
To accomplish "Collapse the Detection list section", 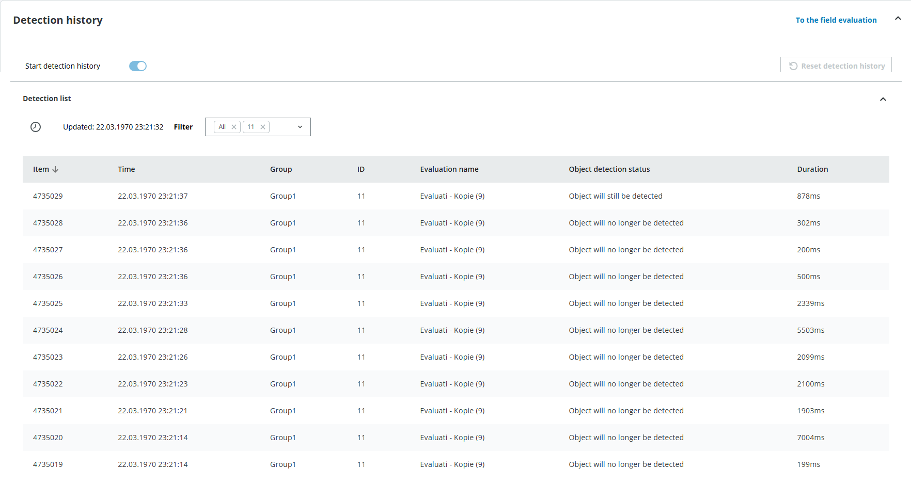I will click(883, 99).
